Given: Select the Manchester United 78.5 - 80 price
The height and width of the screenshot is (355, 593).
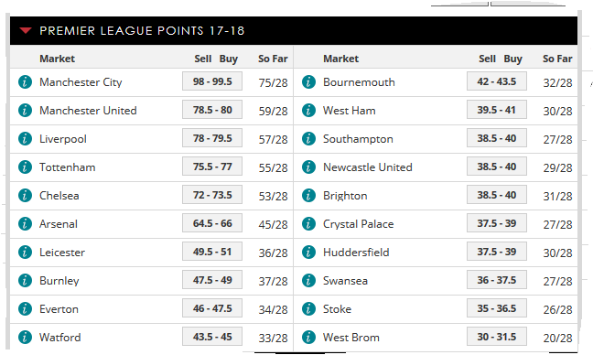Looking at the screenshot, I should (212, 110).
